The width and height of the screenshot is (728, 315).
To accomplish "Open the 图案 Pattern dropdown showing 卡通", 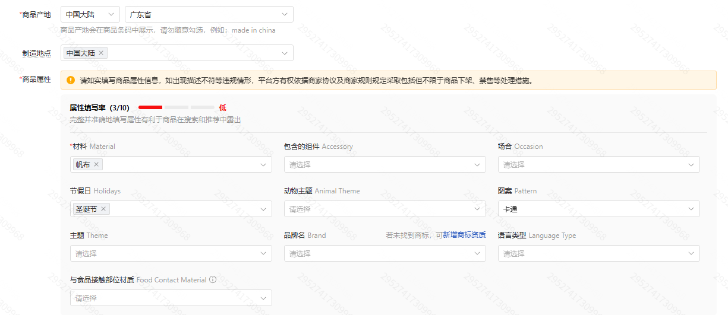I will point(599,209).
